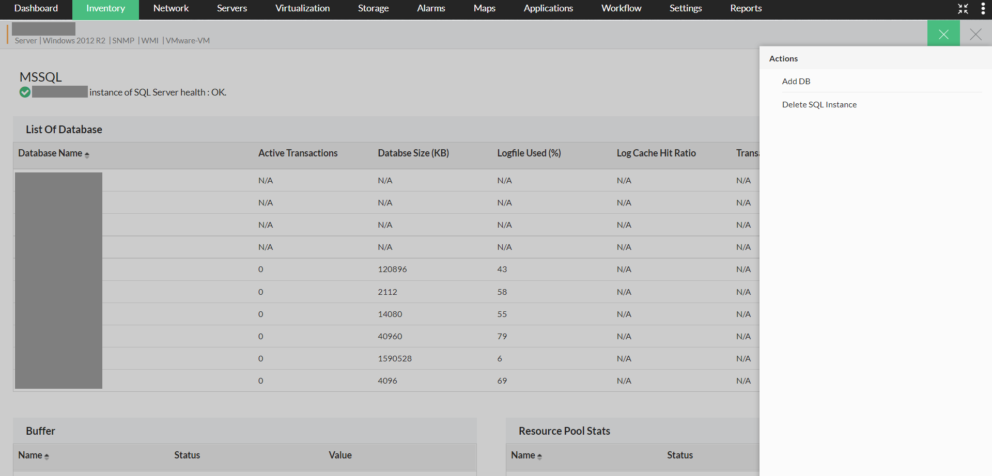
Task: Click the Active Transactions column header
Action: (298, 153)
